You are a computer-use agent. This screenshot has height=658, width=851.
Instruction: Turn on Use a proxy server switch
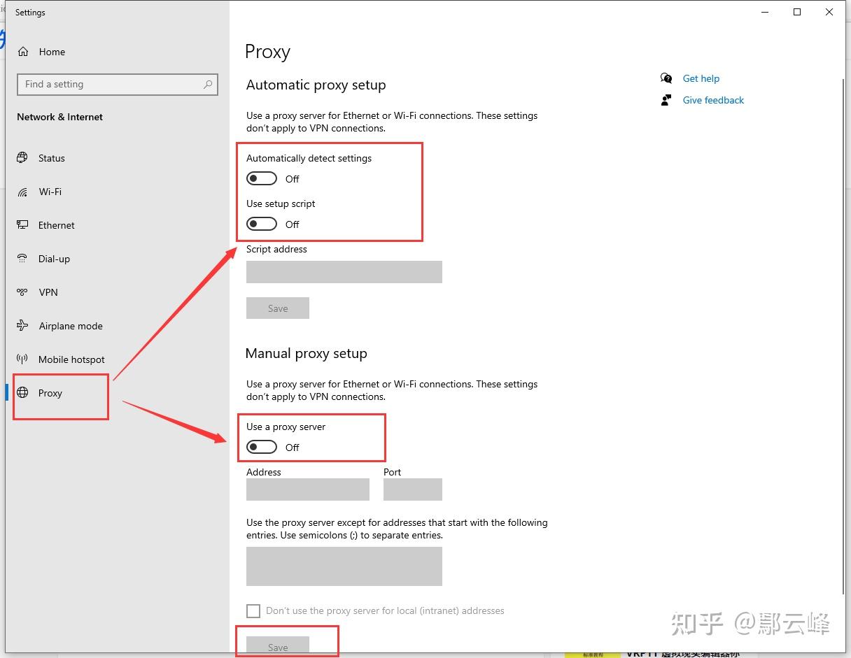point(262,448)
